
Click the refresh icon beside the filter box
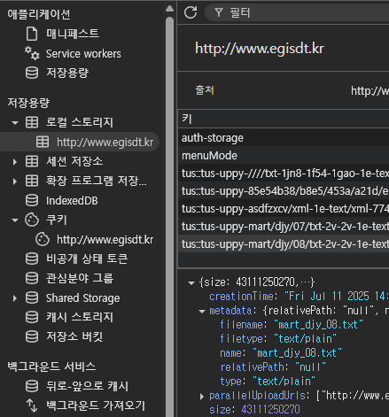click(x=191, y=12)
